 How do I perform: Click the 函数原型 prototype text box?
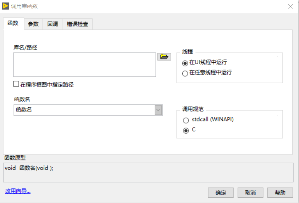(x=149, y=172)
